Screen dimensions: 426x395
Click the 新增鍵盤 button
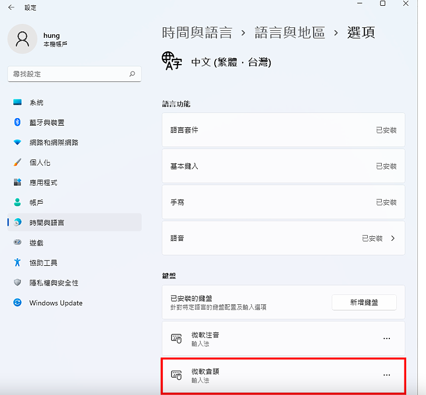tap(364, 303)
